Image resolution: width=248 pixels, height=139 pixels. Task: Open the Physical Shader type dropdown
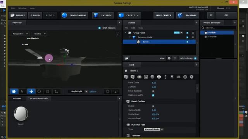tap(153, 129)
